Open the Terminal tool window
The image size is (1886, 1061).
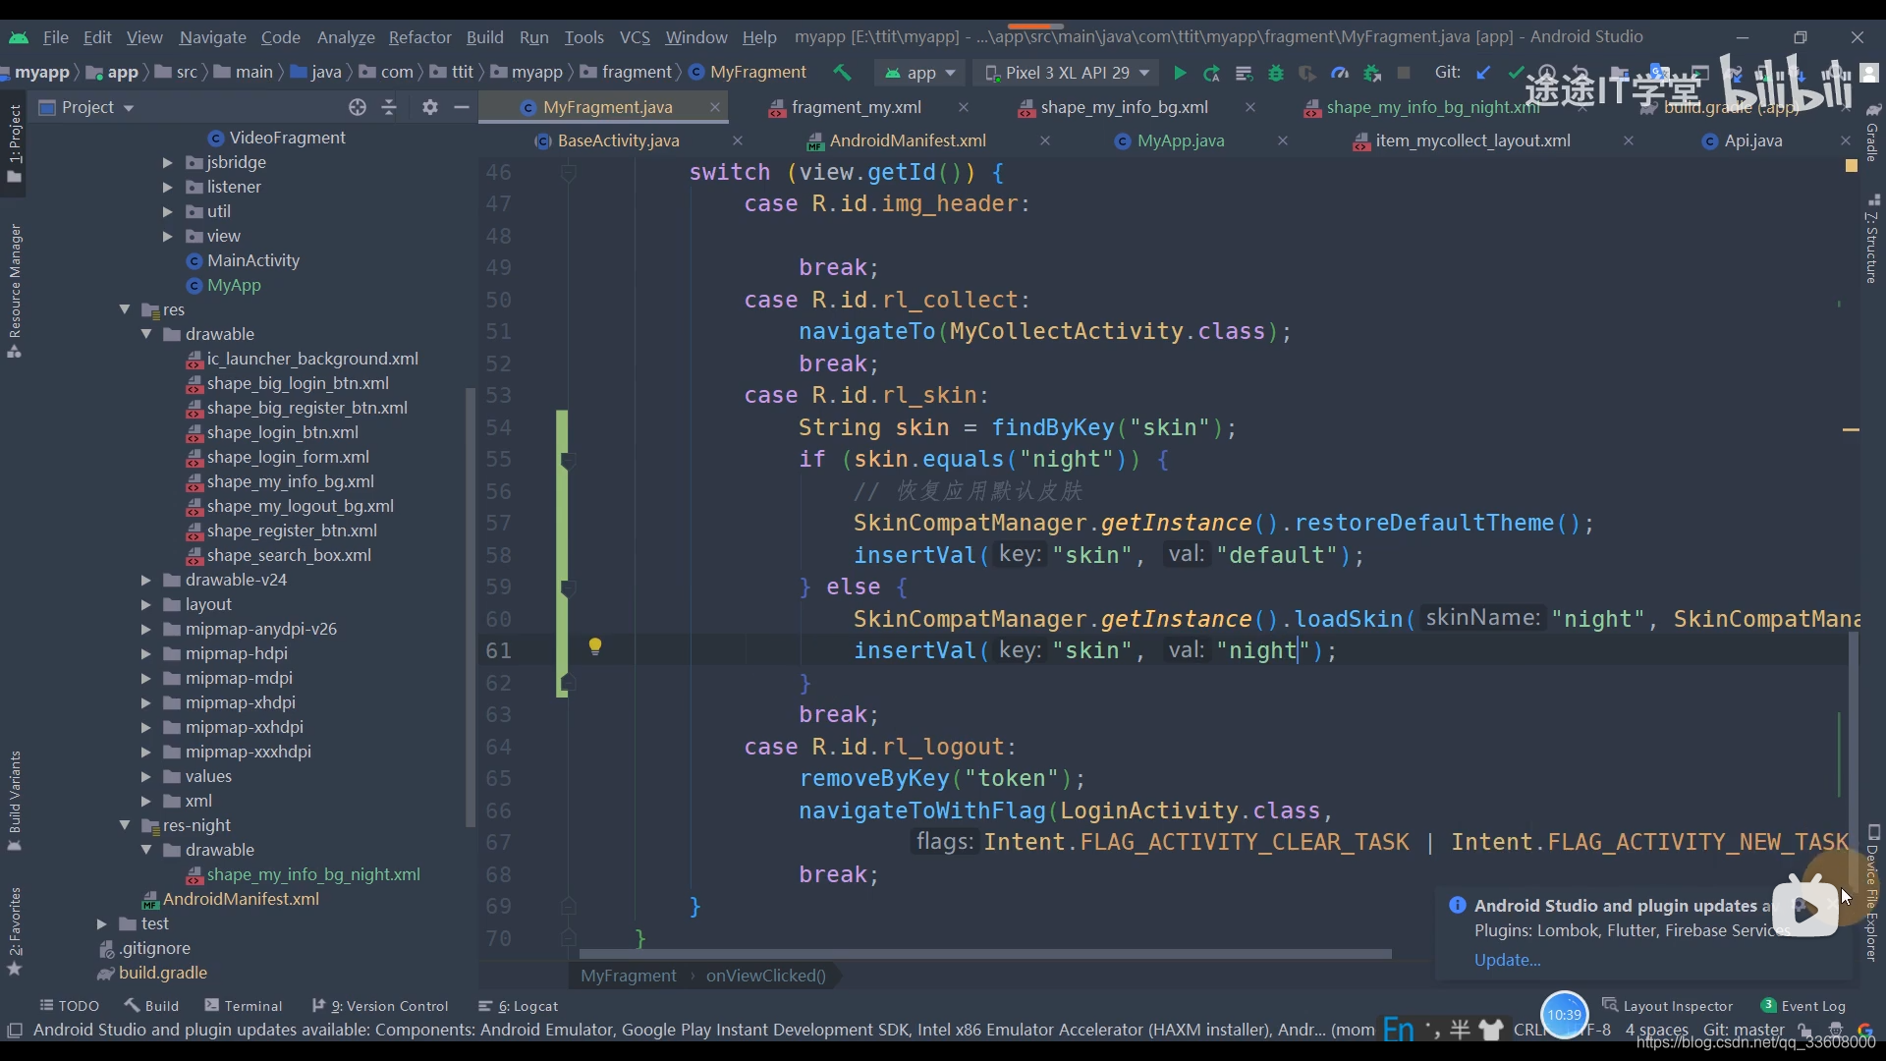coord(243,1006)
